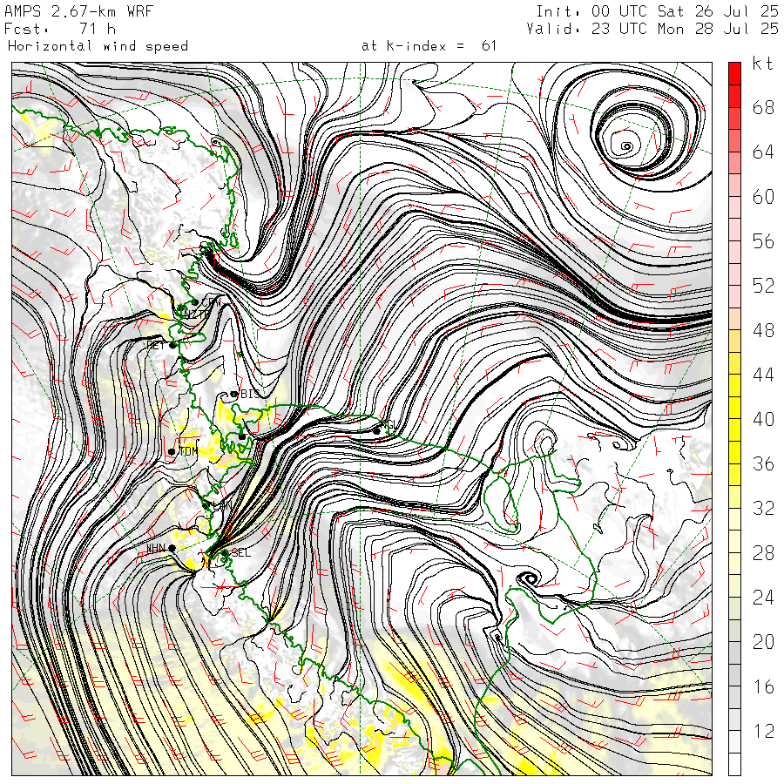784x784 pixels.
Task: Click the 28 value on the color scale
Action: tap(763, 552)
